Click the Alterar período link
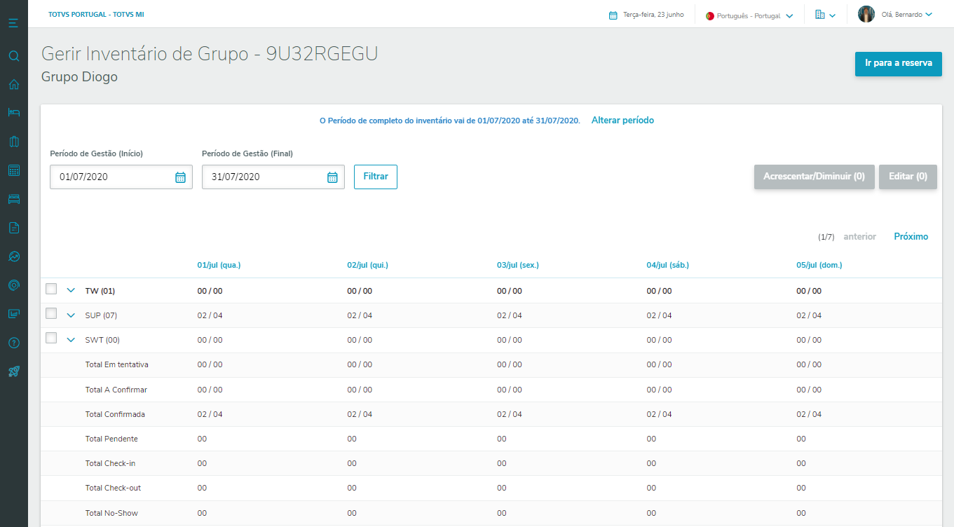This screenshot has width=954, height=527. click(x=622, y=121)
